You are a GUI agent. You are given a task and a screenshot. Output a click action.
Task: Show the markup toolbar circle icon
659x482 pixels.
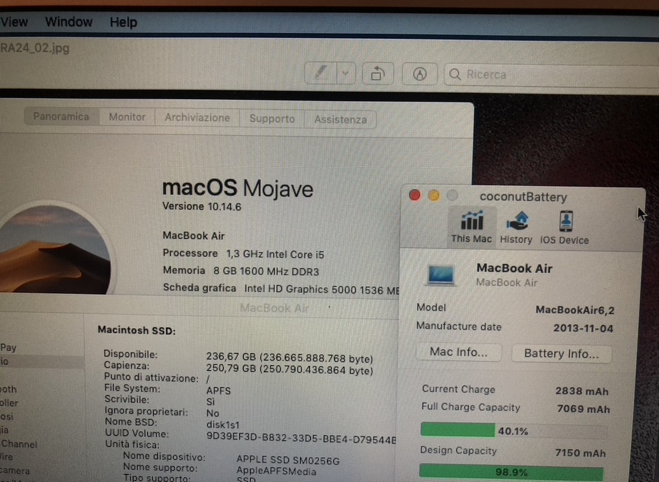(419, 74)
